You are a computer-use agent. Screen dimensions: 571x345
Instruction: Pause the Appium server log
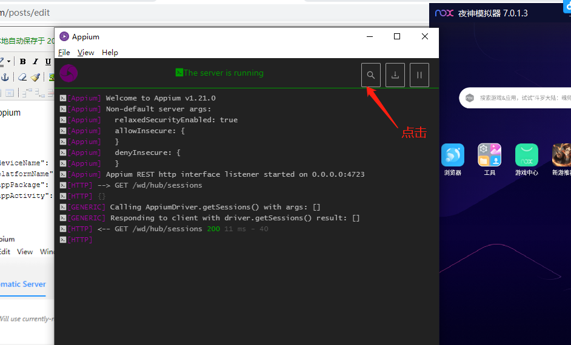click(x=419, y=75)
